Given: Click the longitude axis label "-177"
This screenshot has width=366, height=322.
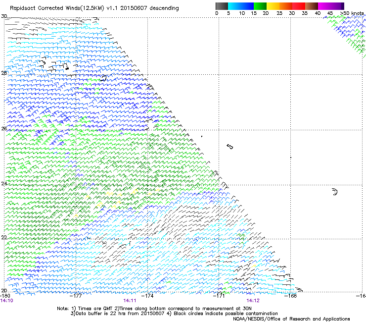Looking at the screenshot, I should (76, 296).
